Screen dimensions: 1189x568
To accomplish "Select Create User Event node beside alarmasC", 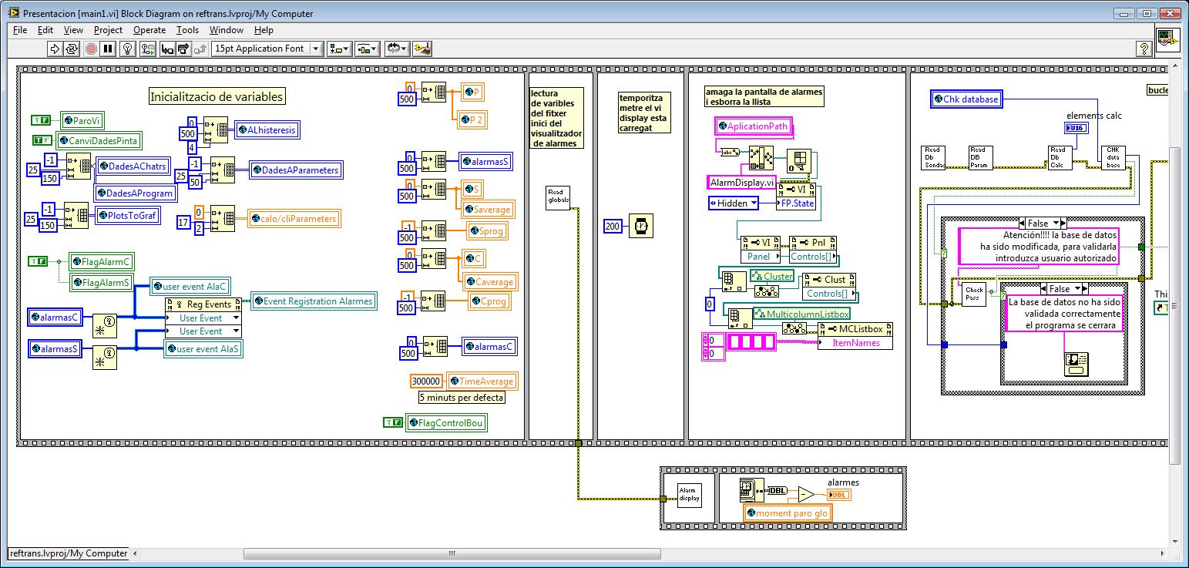I will [106, 325].
